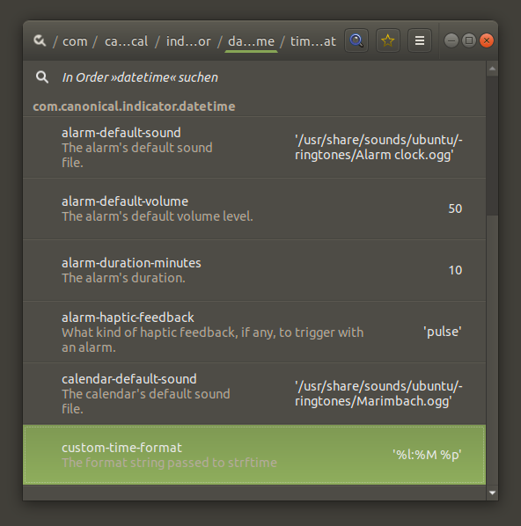The height and width of the screenshot is (526, 521).
Task: Open the custom-time-format key
Action: coord(254,455)
